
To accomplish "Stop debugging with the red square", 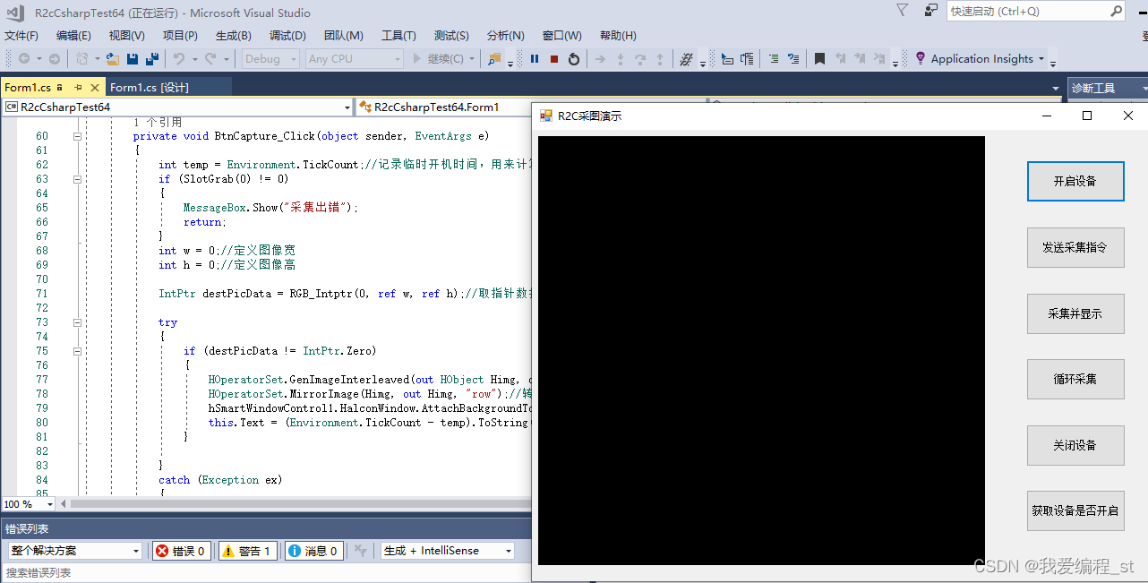I will pos(554,59).
